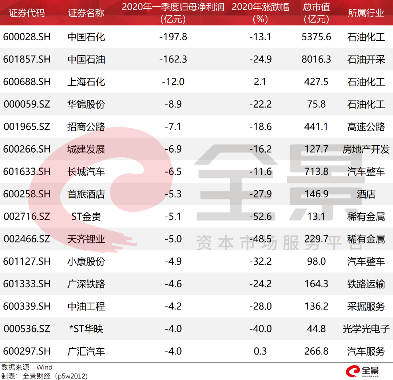Click the 2020年涨跌幅 column header
The image size is (393, 380).
click(x=260, y=13)
